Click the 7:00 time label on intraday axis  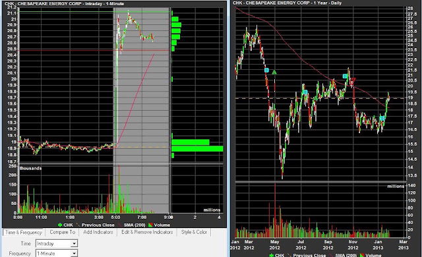pos(142,217)
